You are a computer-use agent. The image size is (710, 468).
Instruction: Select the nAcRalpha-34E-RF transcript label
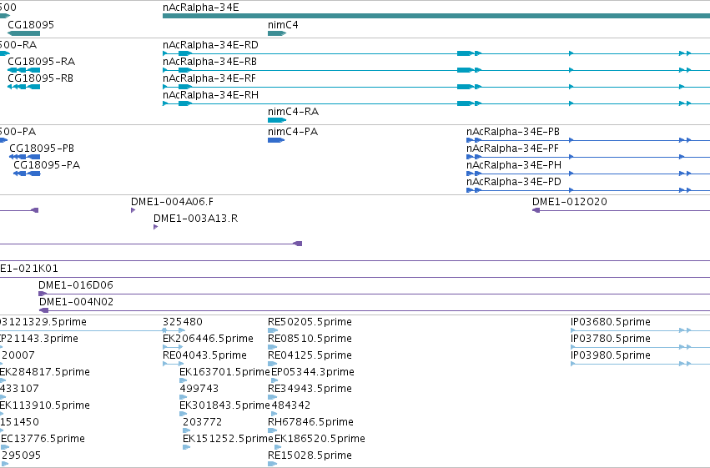tap(209, 78)
